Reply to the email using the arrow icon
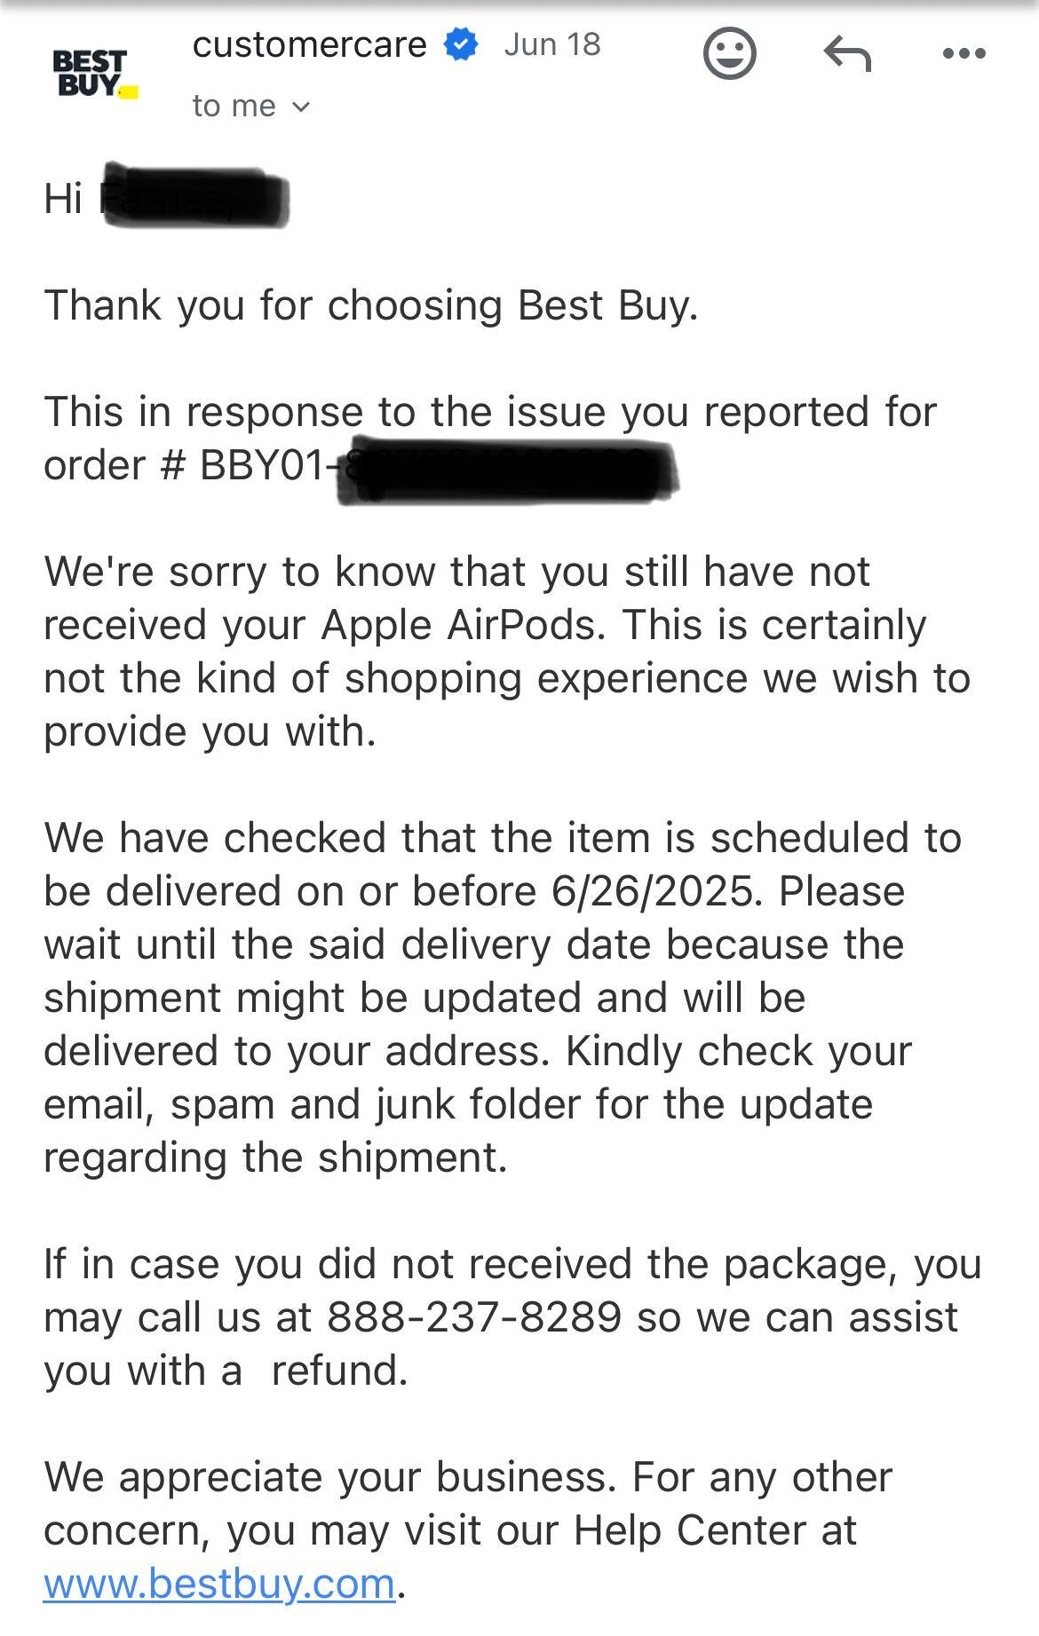Image resolution: width=1039 pixels, height=1636 pixels. point(847,54)
